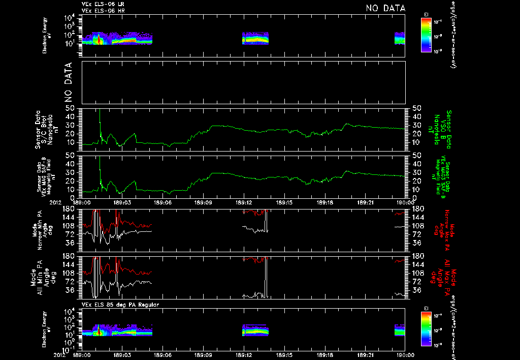Click the empty NO DATA plot panel

[x=243, y=82]
